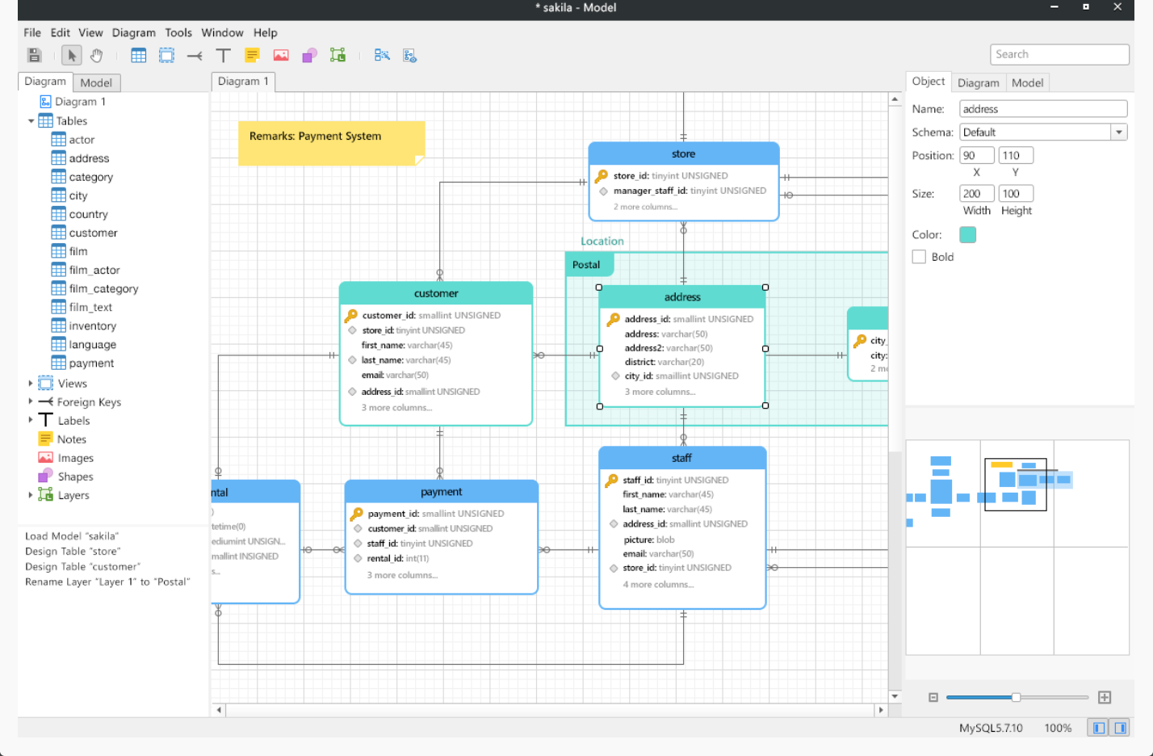The width and height of the screenshot is (1153, 756).
Task: Click the new table tool icon
Action: click(139, 55)
